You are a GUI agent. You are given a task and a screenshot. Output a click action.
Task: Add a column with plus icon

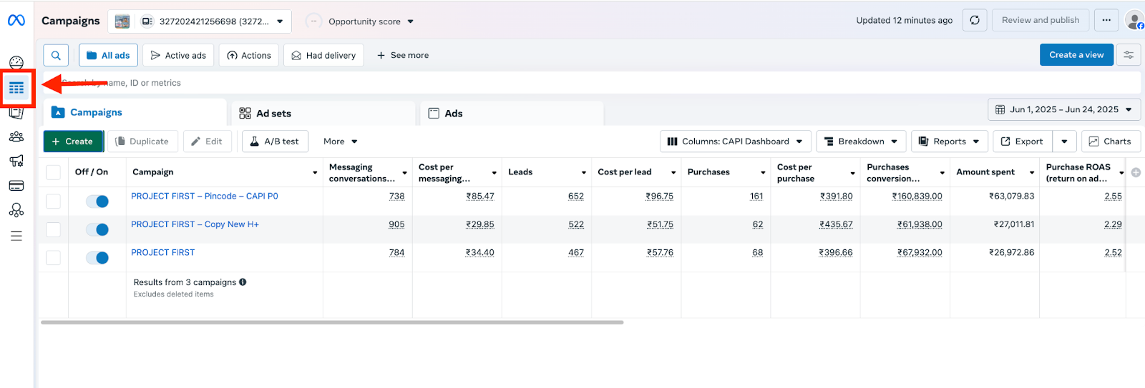point(1136,172)
